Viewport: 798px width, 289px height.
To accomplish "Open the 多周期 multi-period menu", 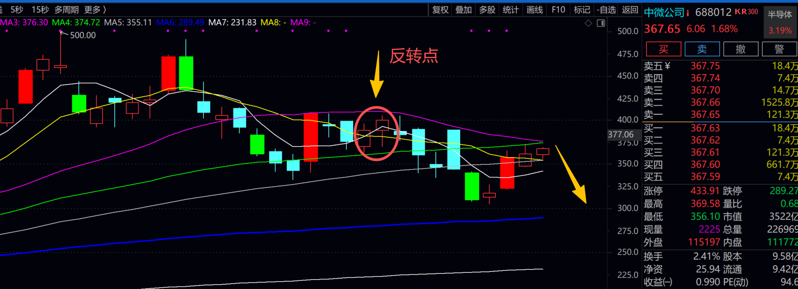I will [x=66, y=9].
